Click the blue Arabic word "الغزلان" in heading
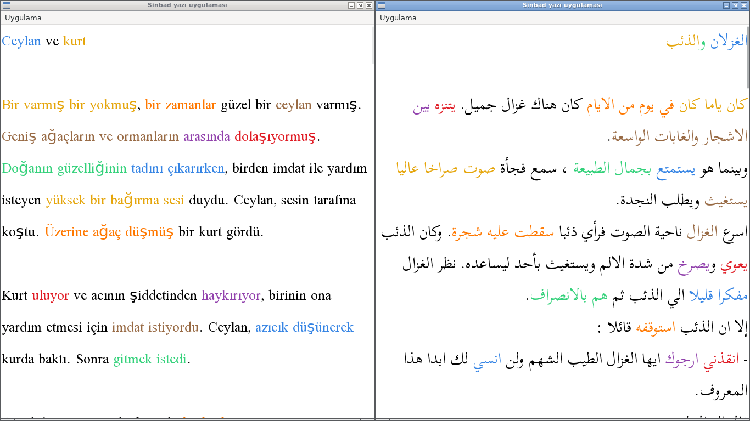The width and height of the screenshot is (750, 421). click(727, 42)
